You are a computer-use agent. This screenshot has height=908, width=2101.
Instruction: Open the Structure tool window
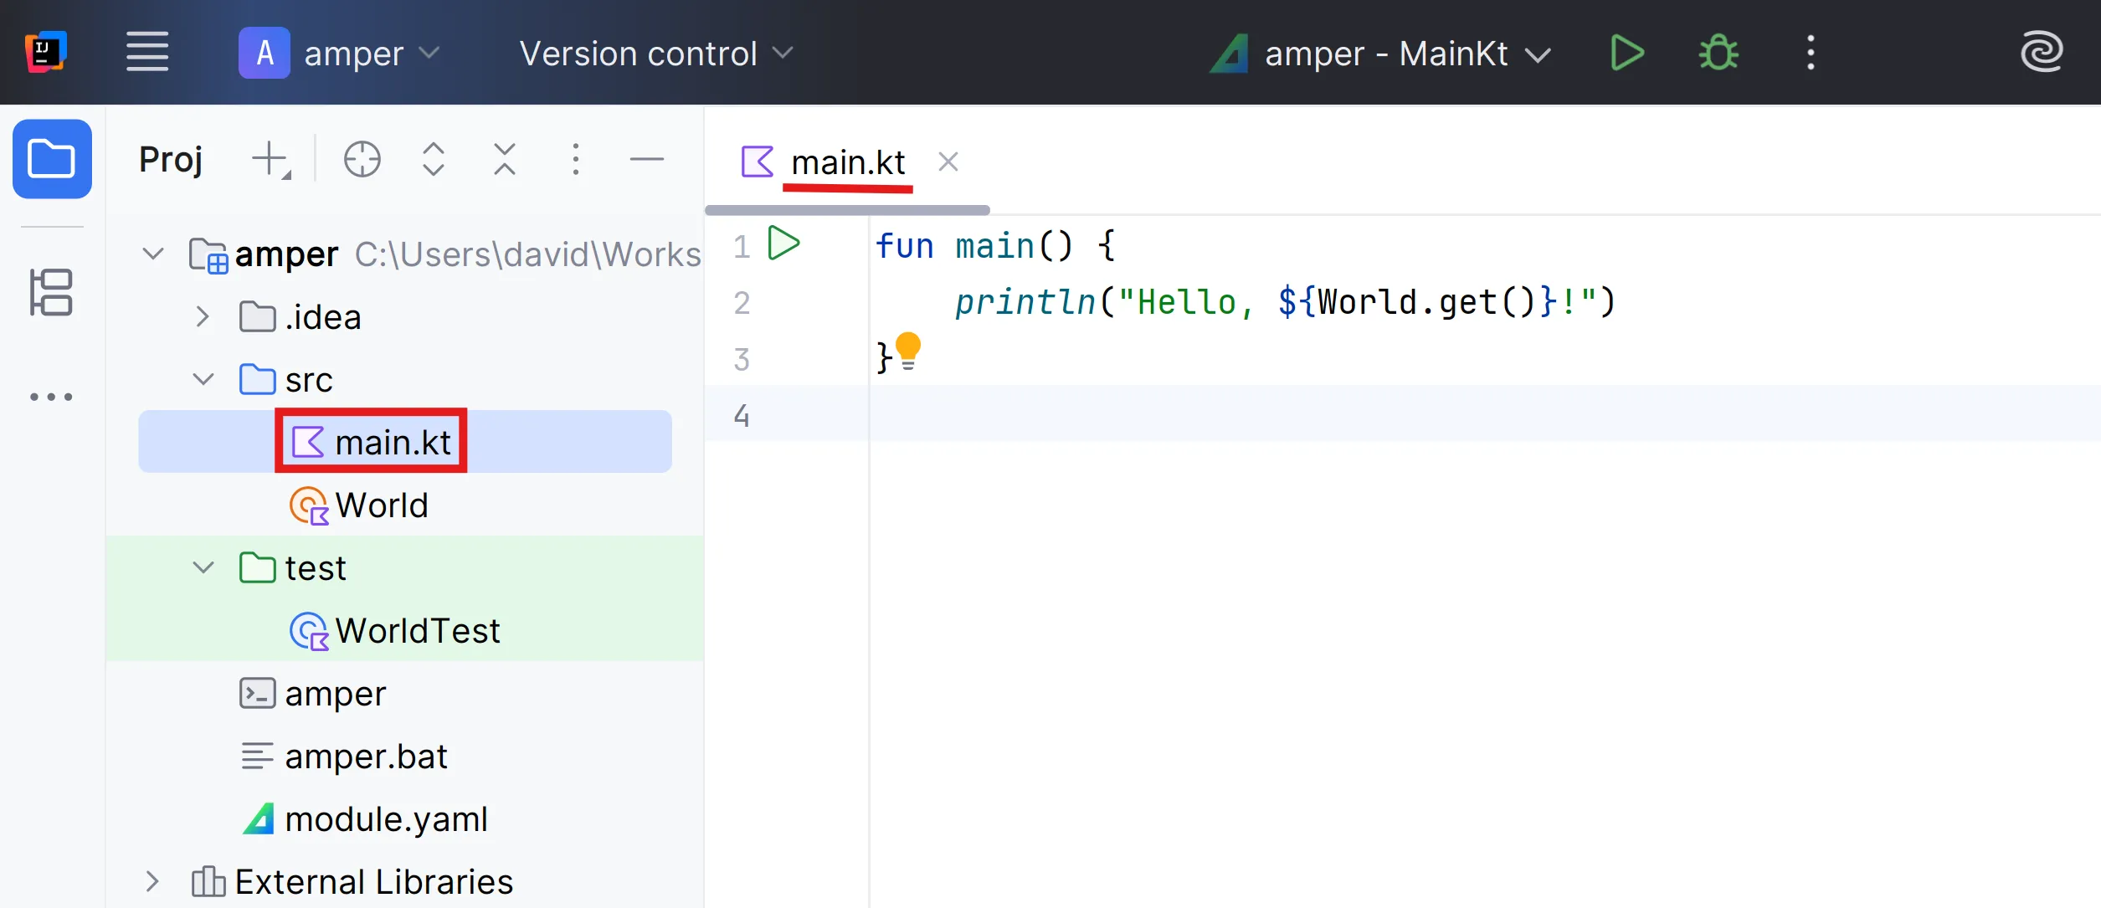point(52,292)
